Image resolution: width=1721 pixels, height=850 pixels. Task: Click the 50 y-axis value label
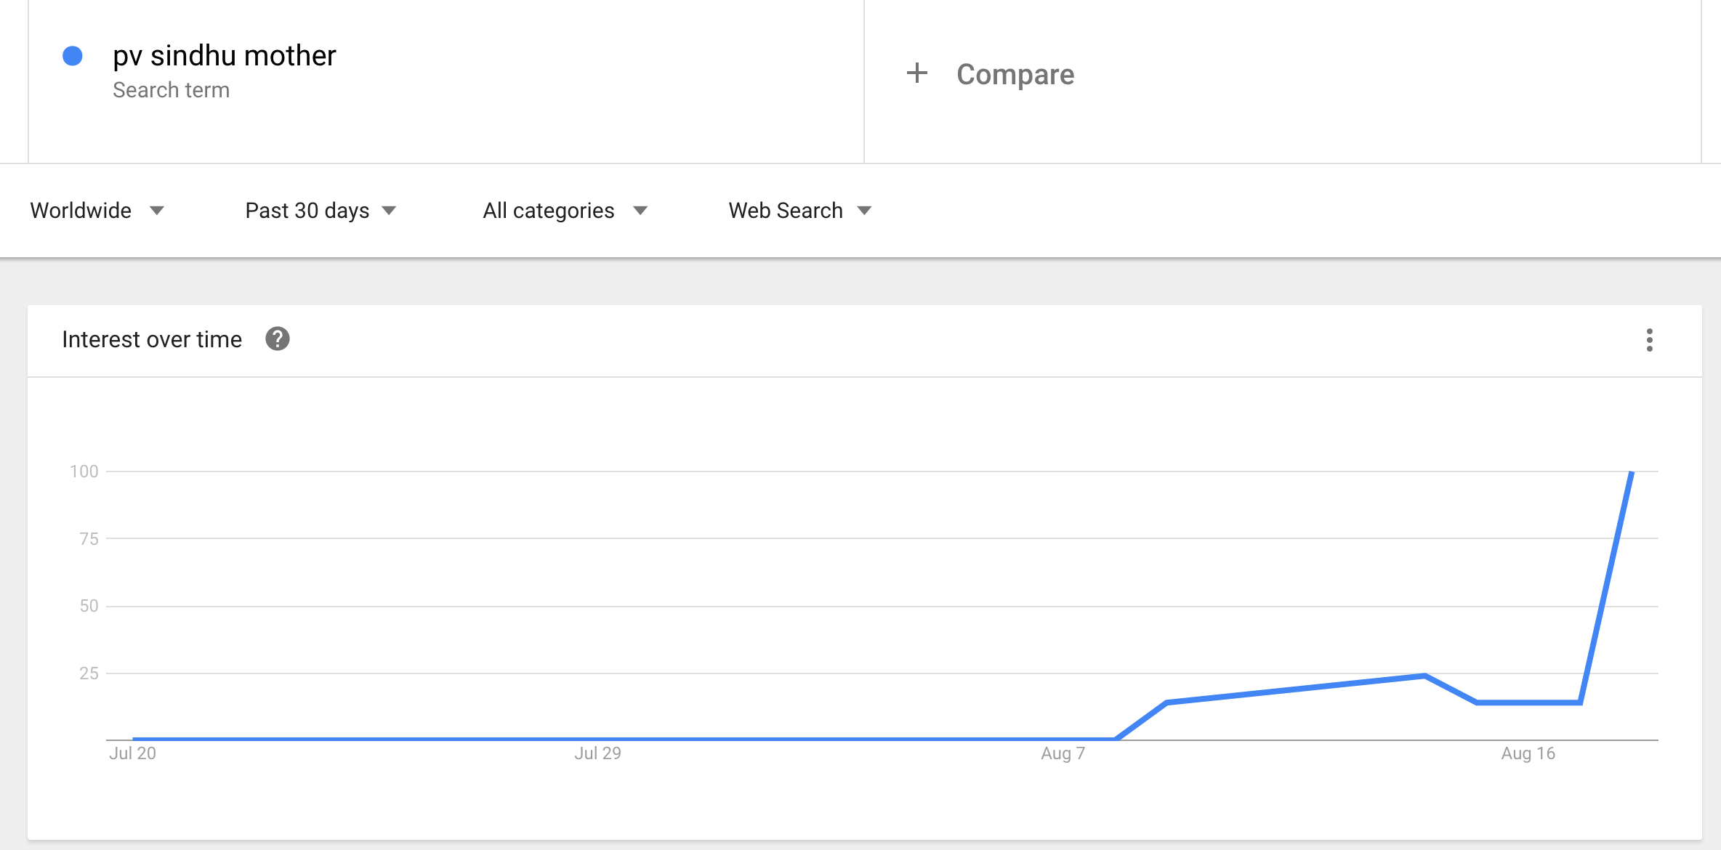pos(89,606)
